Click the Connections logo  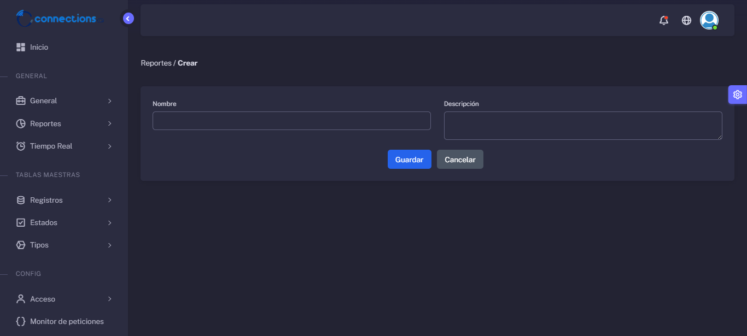pyautogui.click(x=59, y=19)
